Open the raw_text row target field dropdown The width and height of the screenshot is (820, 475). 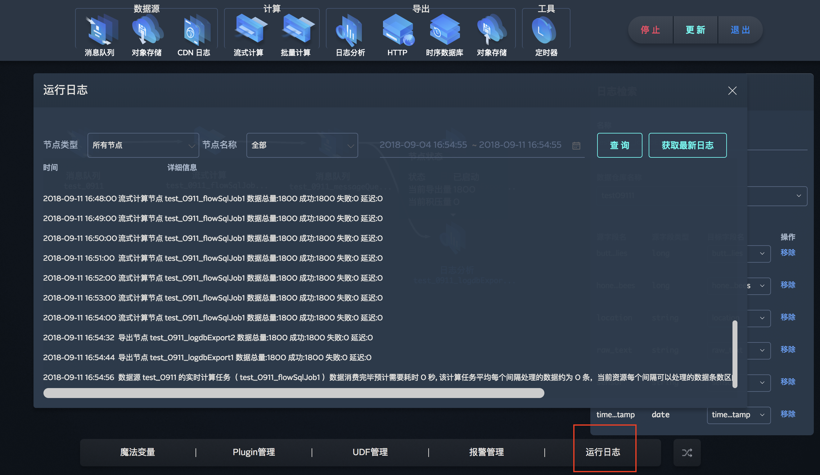pos(759,351)
